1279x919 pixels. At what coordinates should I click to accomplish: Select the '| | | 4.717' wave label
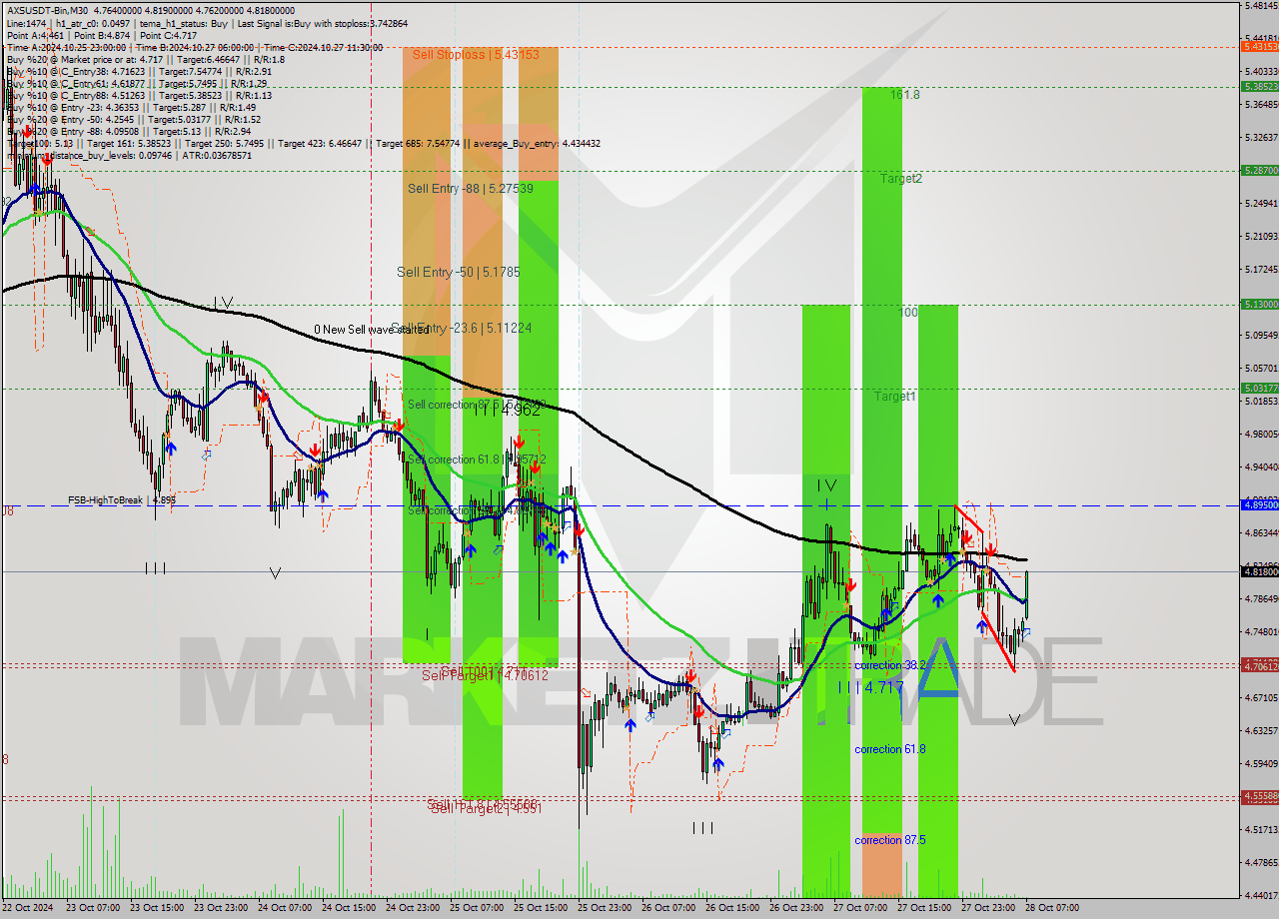pos(871,687)
